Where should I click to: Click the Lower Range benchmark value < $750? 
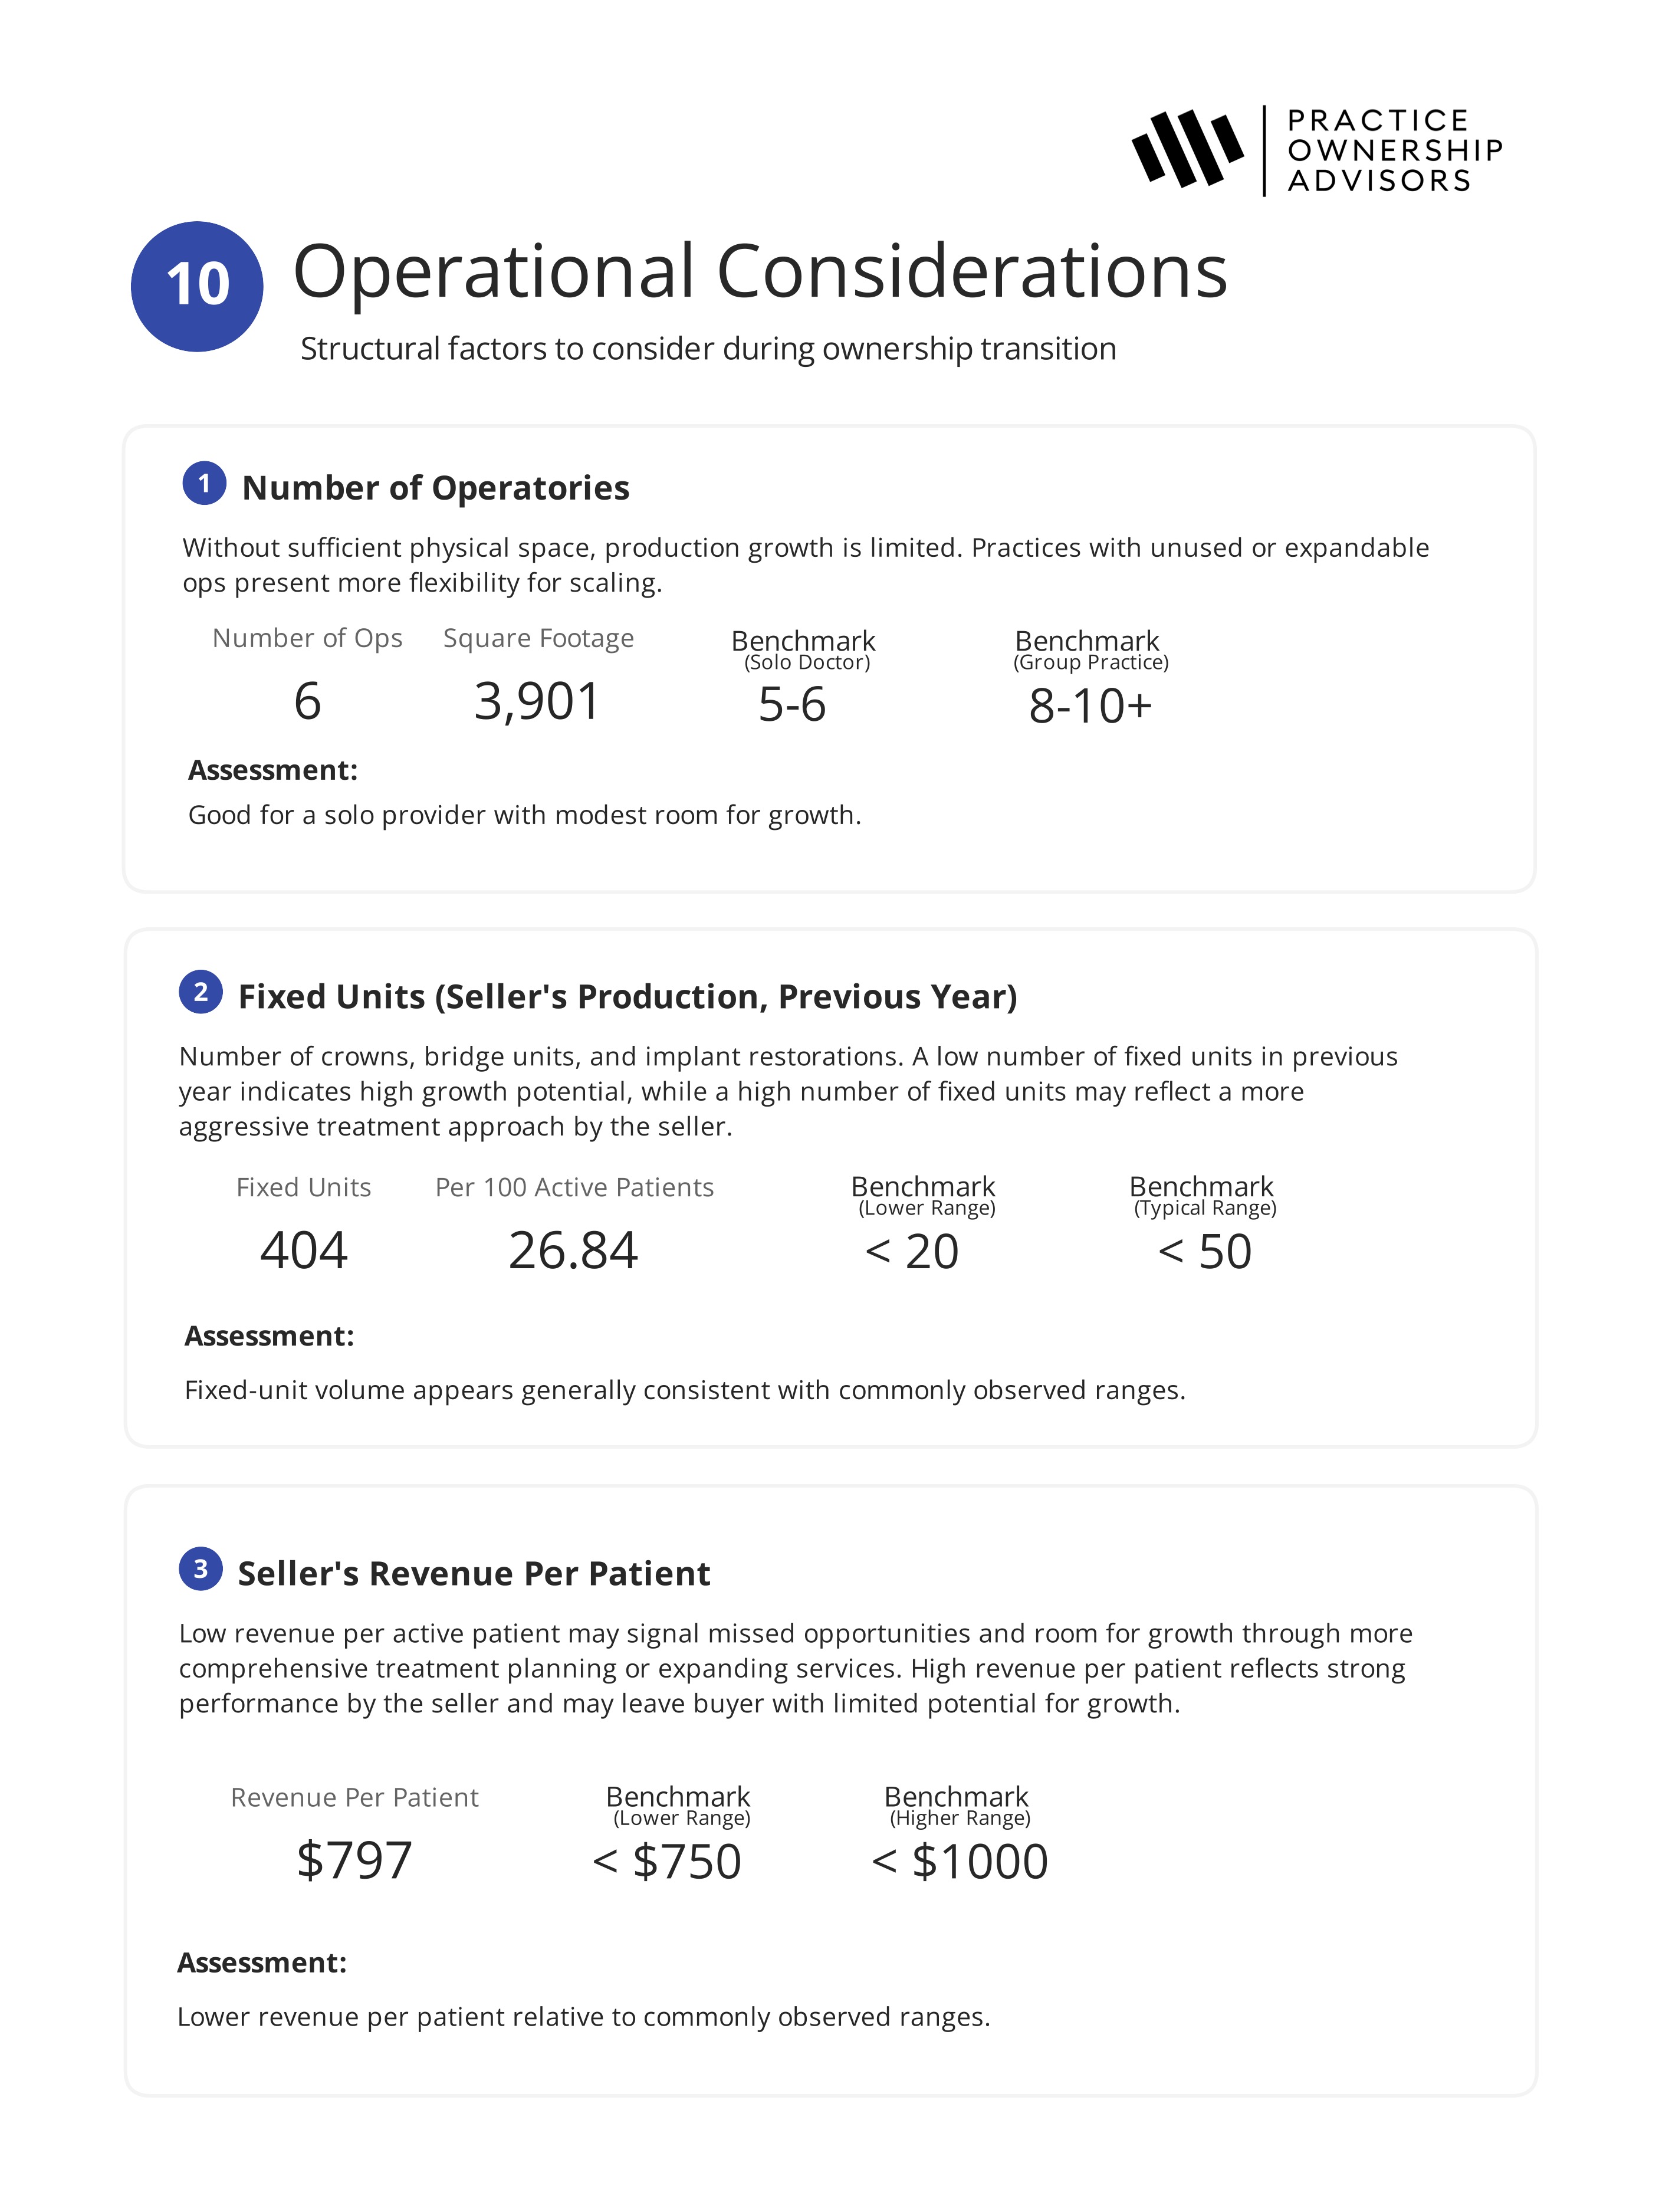point(667,1862)
